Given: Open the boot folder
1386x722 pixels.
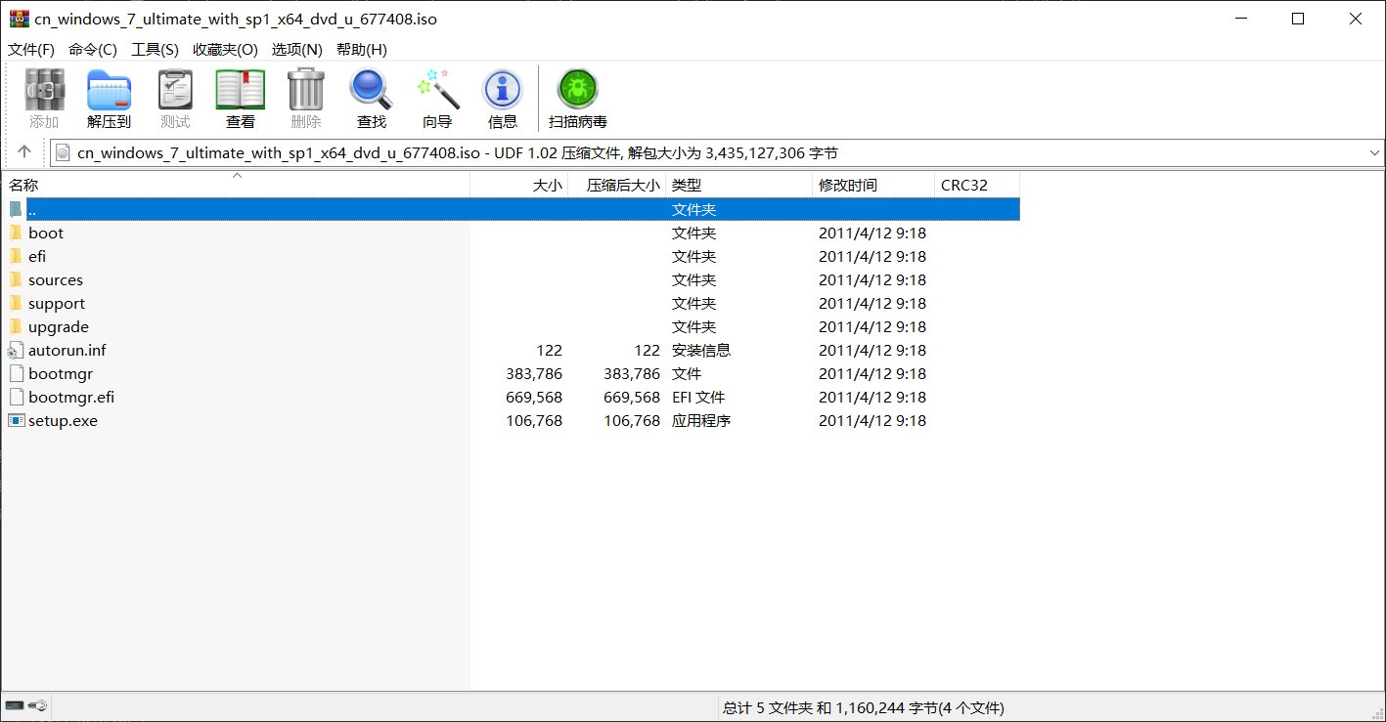Looking at the screenshot, I should coord(46,233).
